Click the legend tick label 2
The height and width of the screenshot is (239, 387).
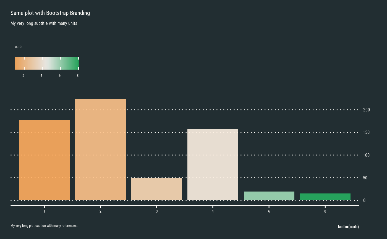(x=23, y=76)
